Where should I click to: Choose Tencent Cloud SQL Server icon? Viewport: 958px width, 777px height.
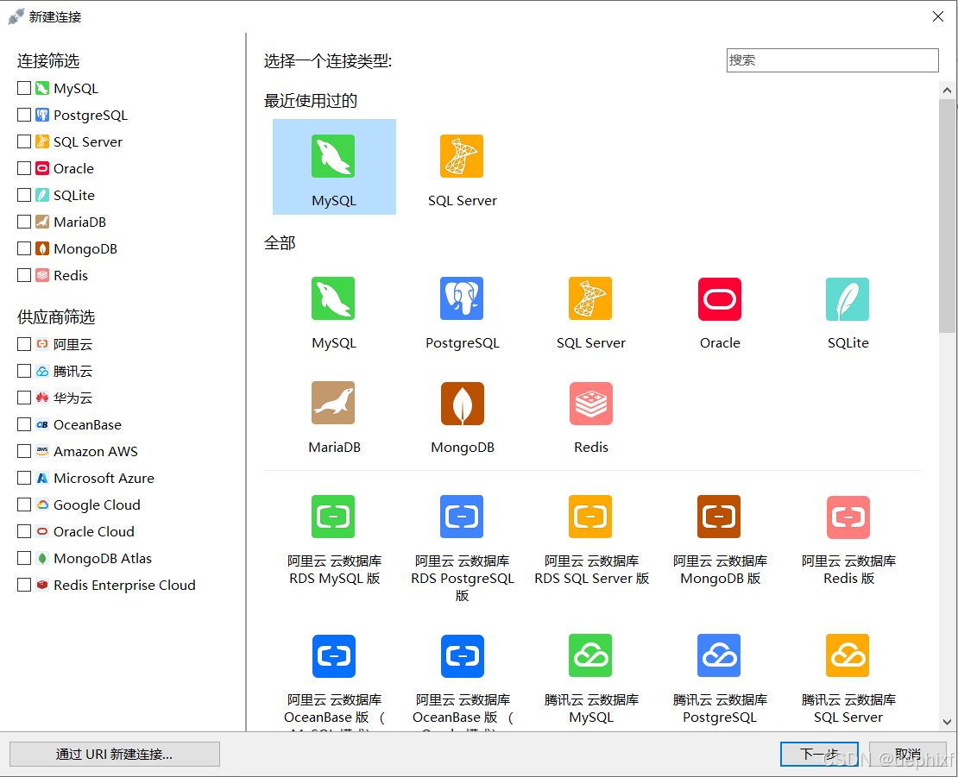tap(848, 655)
